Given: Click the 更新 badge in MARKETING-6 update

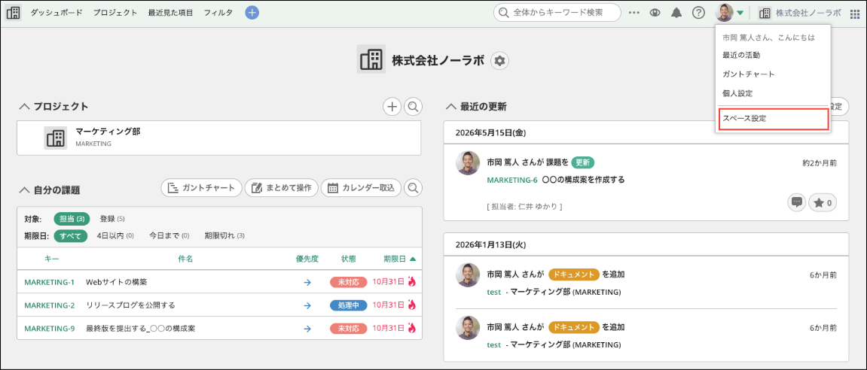Looking at the screenshot, I should coord(583,163).
